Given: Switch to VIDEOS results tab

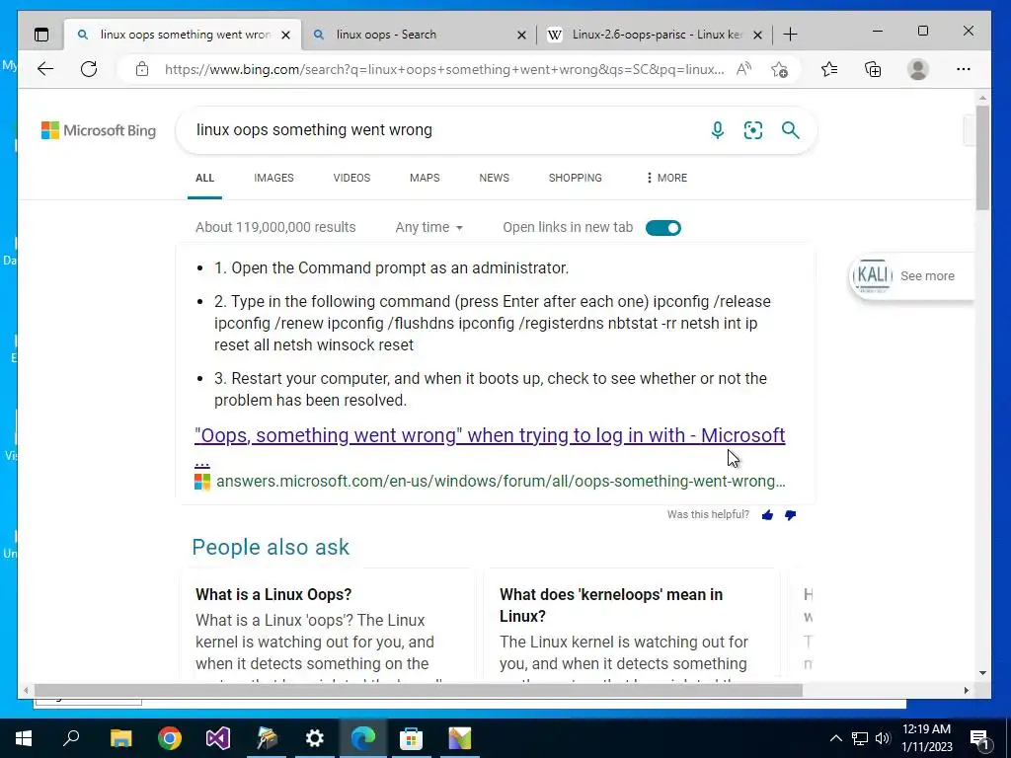Looking at the screenshot, I should pos(351,178).
